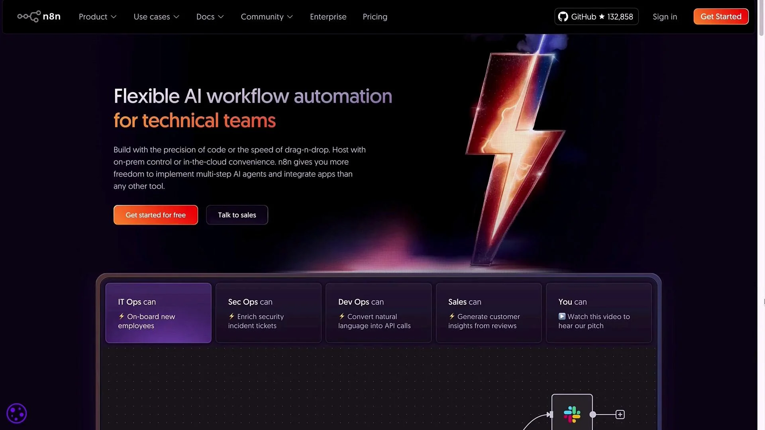The width and height of the screenshot is (765, 430).
Task: Click Get started for free button
Action: pyautogui.click(x=156, y=215)
